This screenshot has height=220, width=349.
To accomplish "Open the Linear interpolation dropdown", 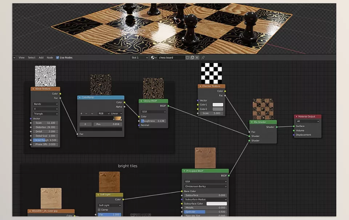I will tap(116, 113).
